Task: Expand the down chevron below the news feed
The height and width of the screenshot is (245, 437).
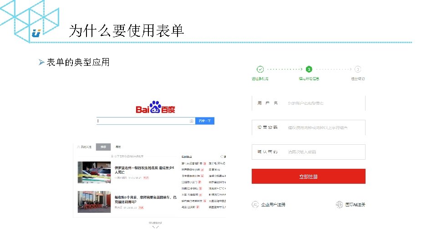Action: [156, 227]
